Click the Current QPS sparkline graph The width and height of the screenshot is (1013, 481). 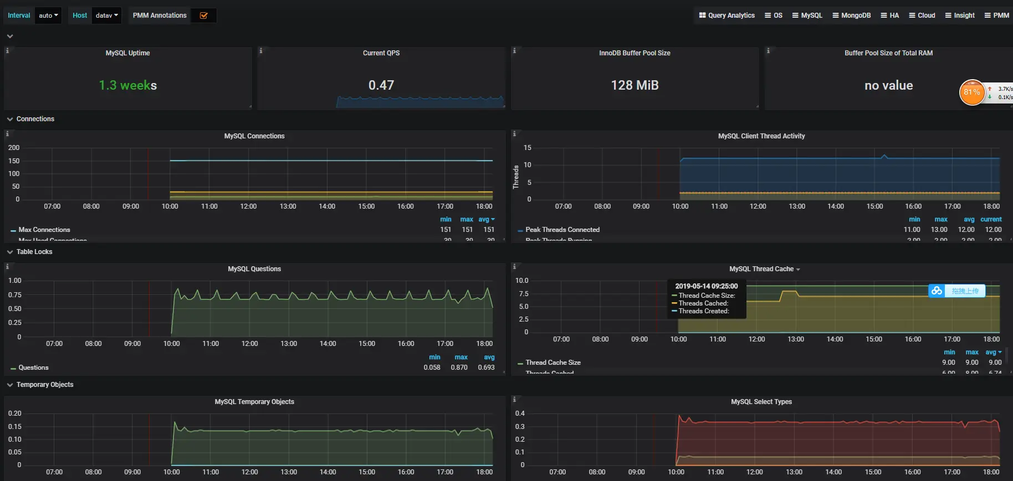(420, 102)
